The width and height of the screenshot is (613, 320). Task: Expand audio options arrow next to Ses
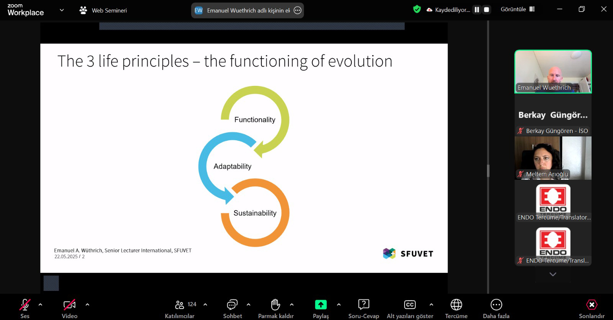[40, 305]
